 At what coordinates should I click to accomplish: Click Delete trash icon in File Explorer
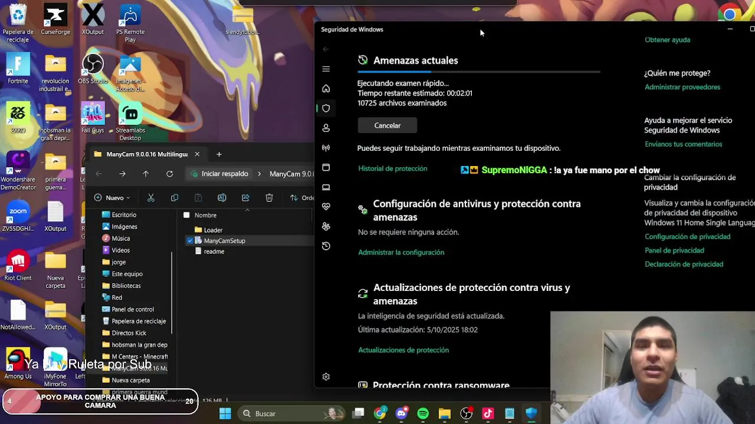[269, 198]
